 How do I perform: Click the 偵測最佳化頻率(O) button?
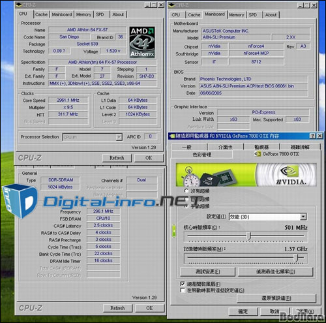tap(276, 271)
